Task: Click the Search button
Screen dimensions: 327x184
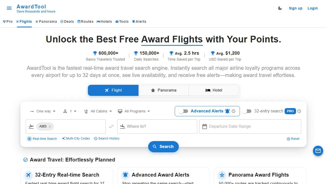Action: [163, 146]
